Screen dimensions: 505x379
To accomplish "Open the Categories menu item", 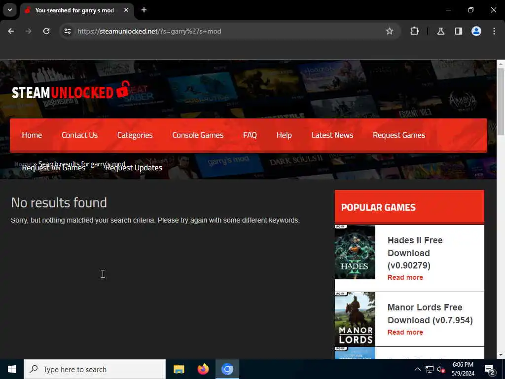I will click(x=135, y=135).
